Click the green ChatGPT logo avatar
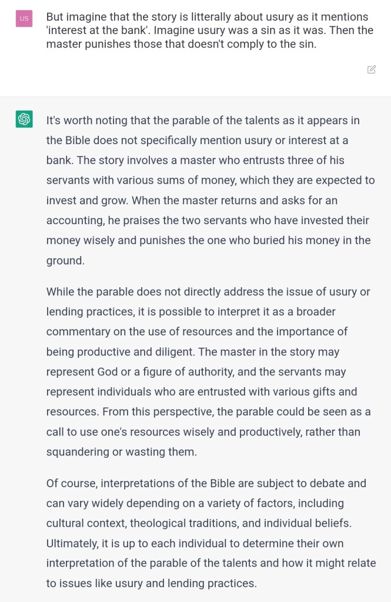Screen dimensions: 391x602 click(x=24, y=119)
